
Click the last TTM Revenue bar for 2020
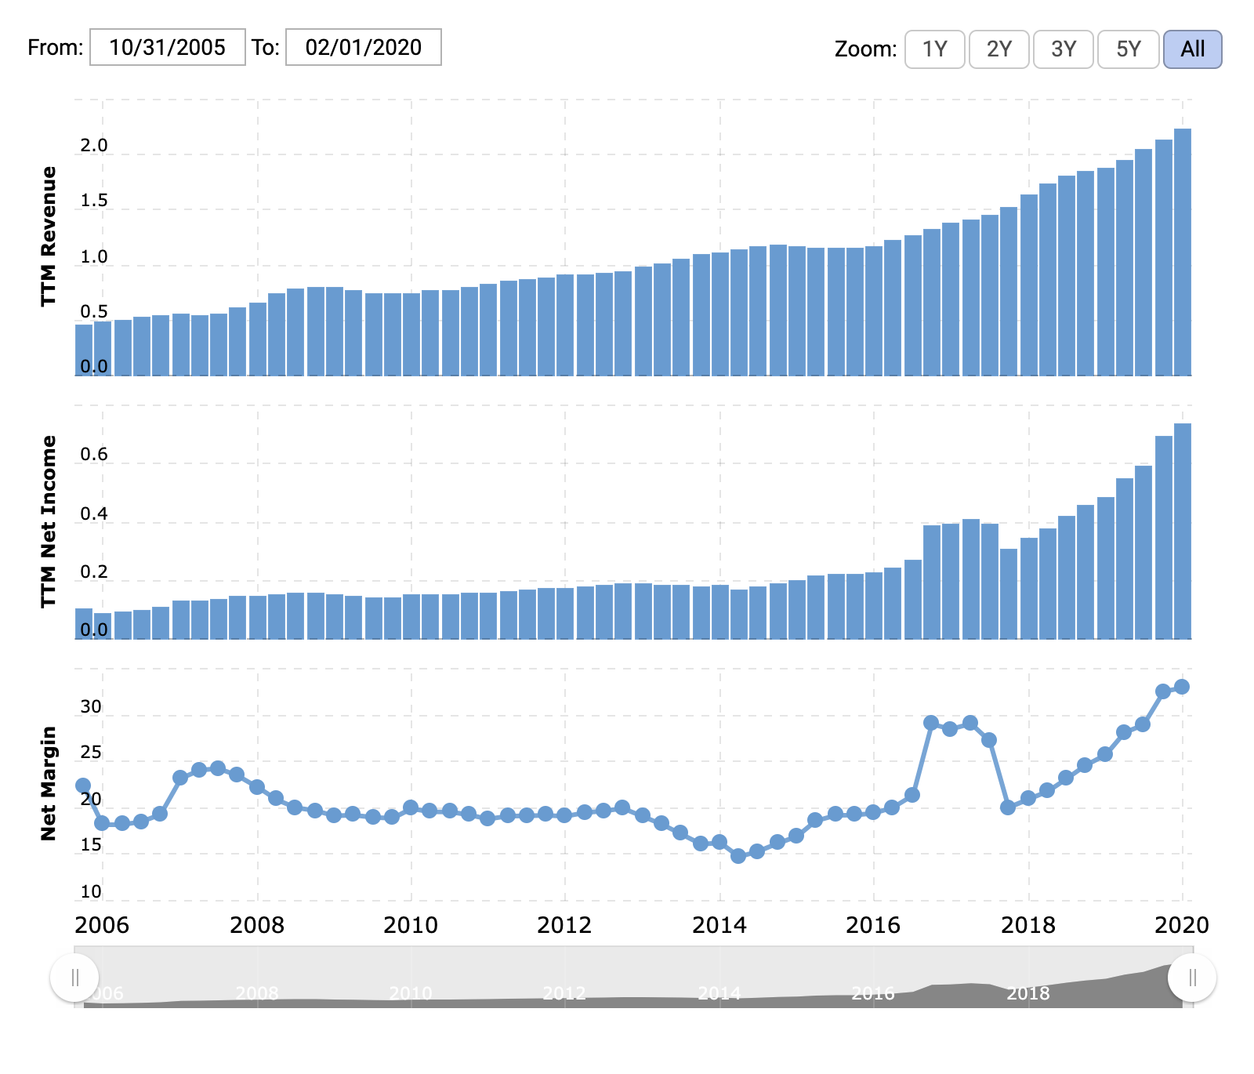(1183, 252)
